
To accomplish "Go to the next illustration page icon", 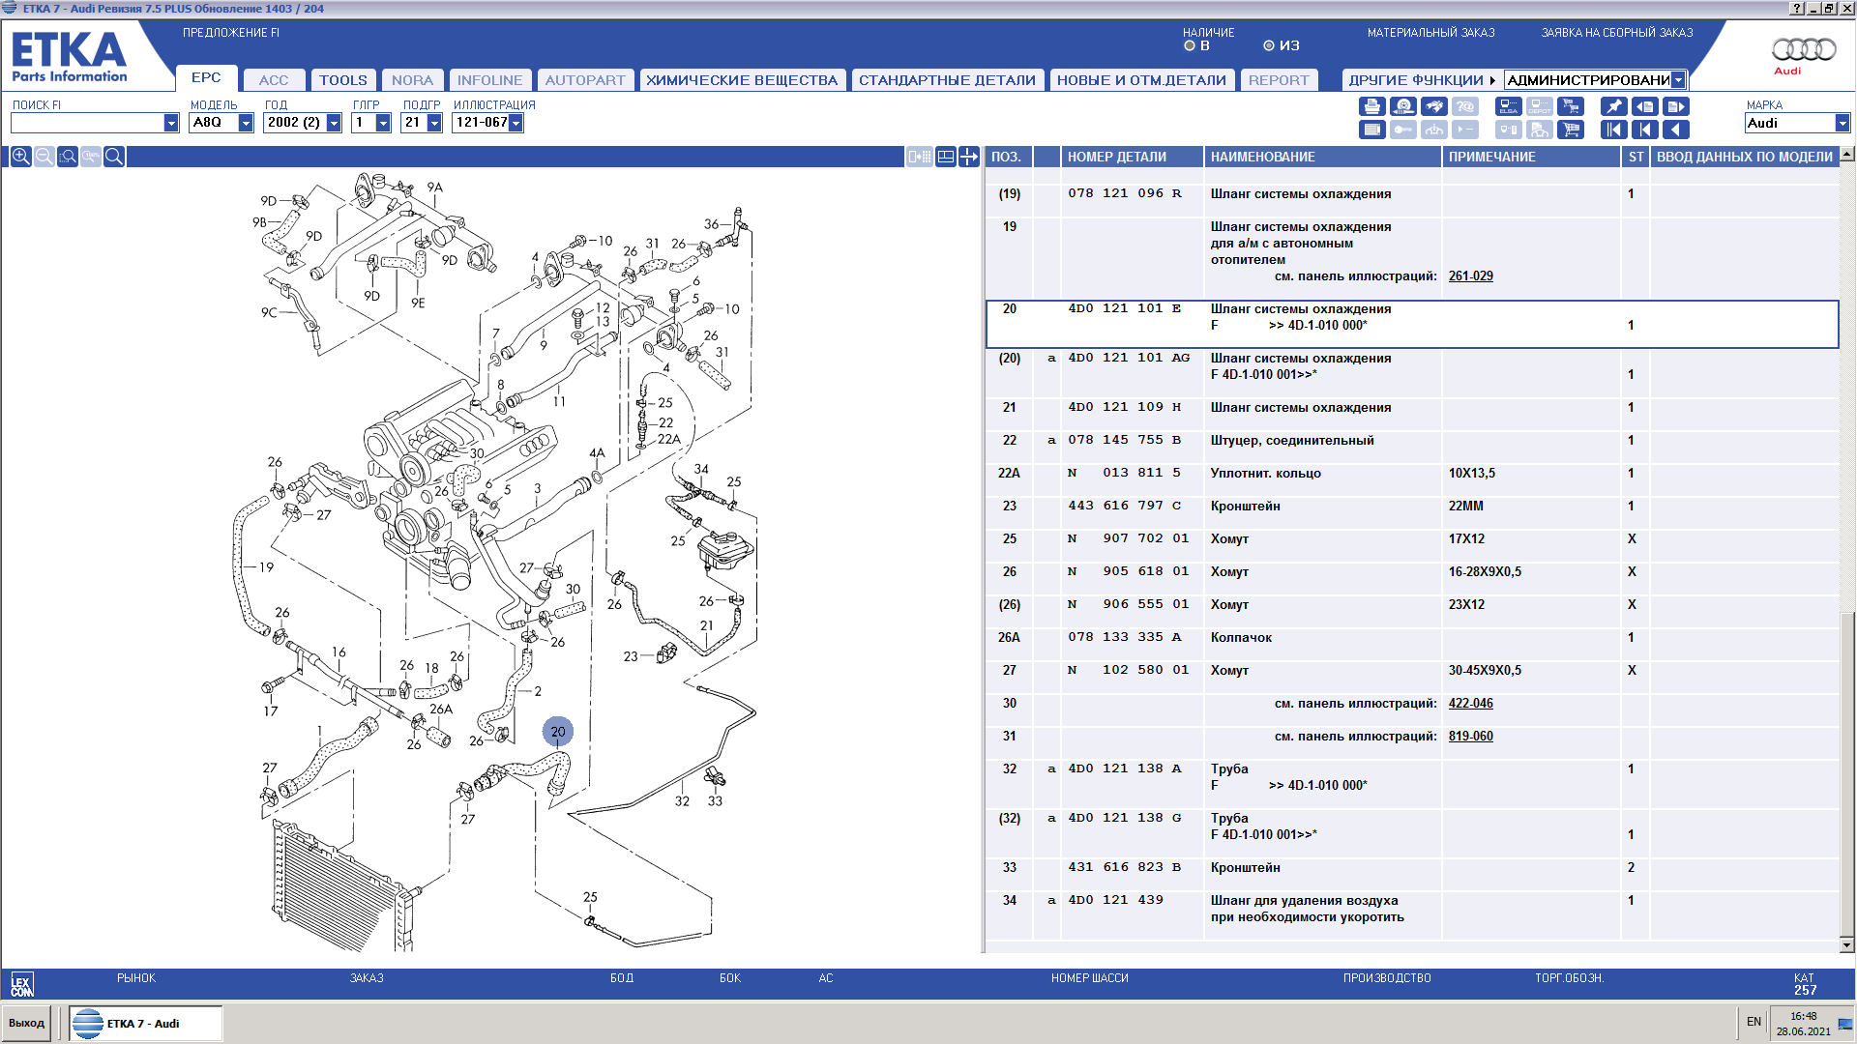I will (x=1676, y=106).
